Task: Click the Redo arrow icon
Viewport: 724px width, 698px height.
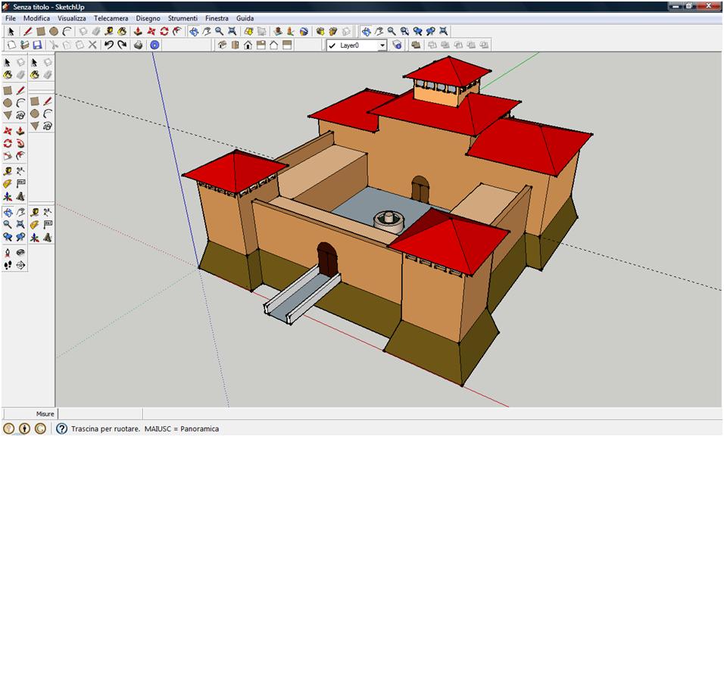Action: point(122,45)
